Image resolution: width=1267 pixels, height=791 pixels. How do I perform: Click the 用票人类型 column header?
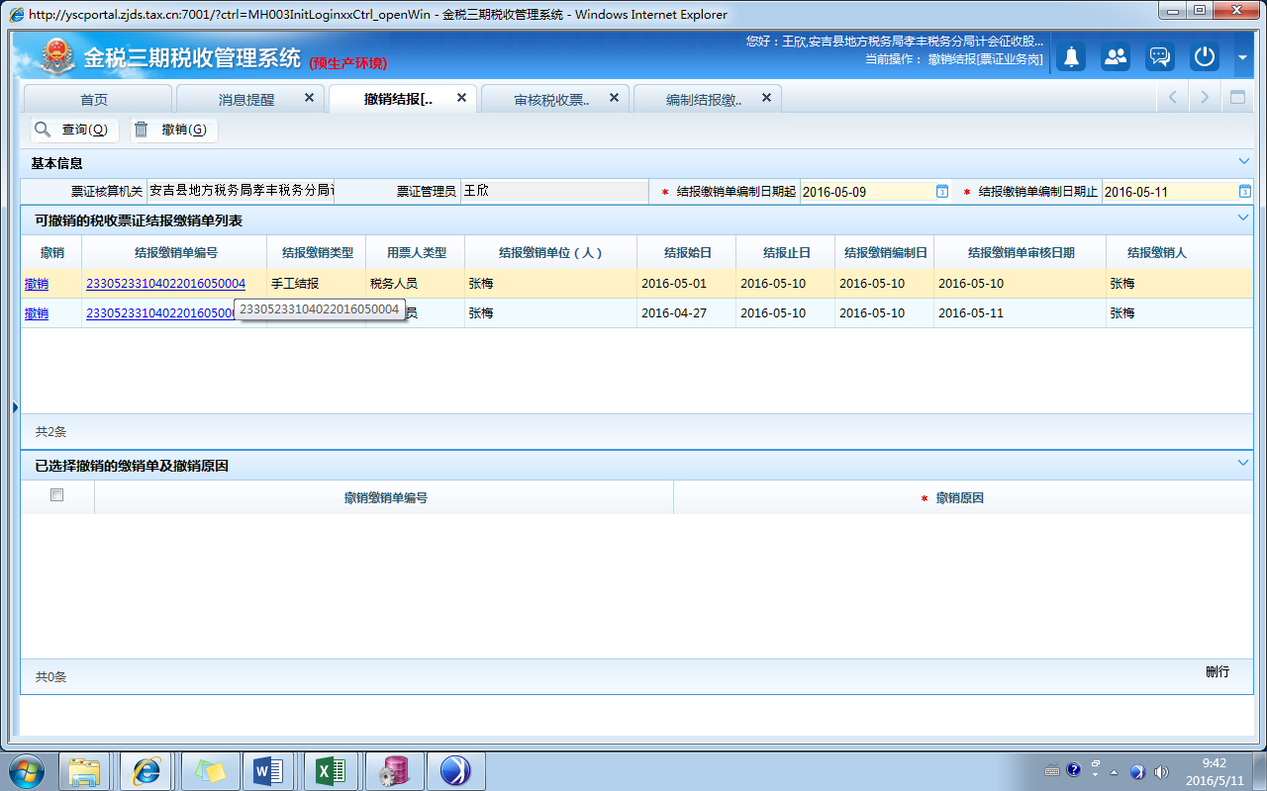click(x=417, y=253)
